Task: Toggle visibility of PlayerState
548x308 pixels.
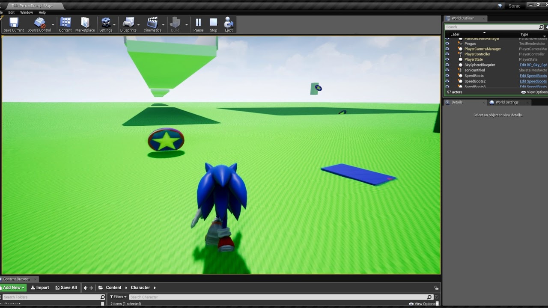Action: 447,59
